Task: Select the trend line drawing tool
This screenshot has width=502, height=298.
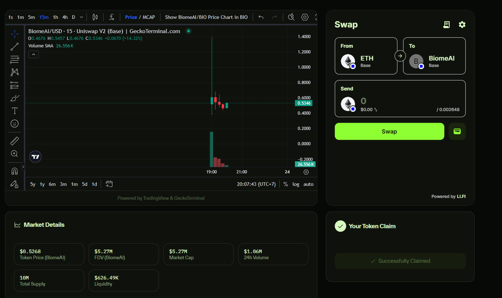Action: pyautogui.click(x=15, y=46)
